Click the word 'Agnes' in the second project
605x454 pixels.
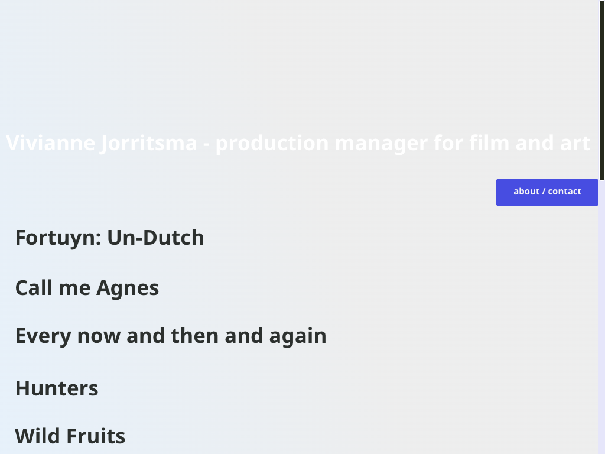point(128,288)
